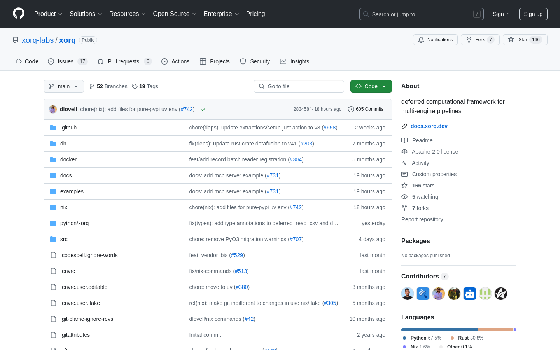Expand the Solutions menu

click(86, 14)
